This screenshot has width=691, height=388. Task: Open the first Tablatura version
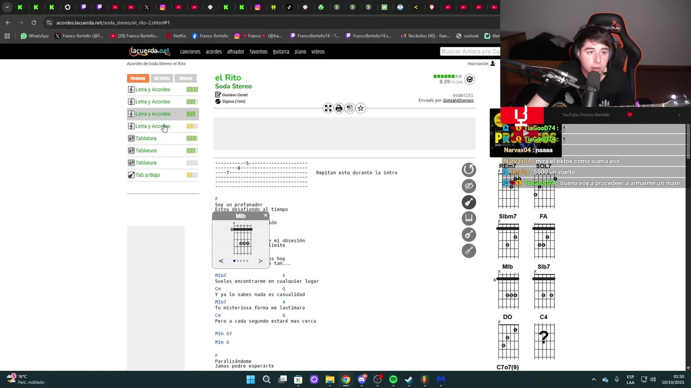point(163,138)
